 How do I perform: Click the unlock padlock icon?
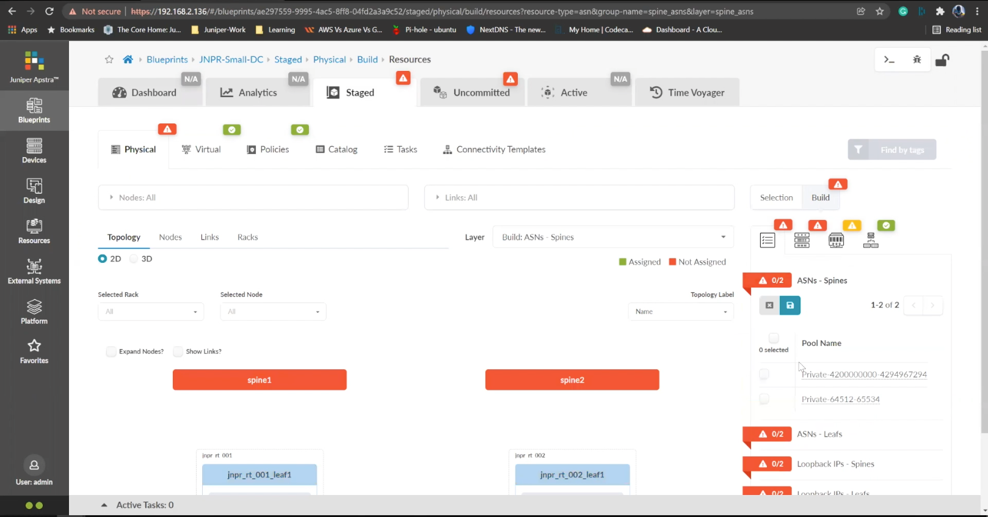pyautogui.click(x=942, y=59)
